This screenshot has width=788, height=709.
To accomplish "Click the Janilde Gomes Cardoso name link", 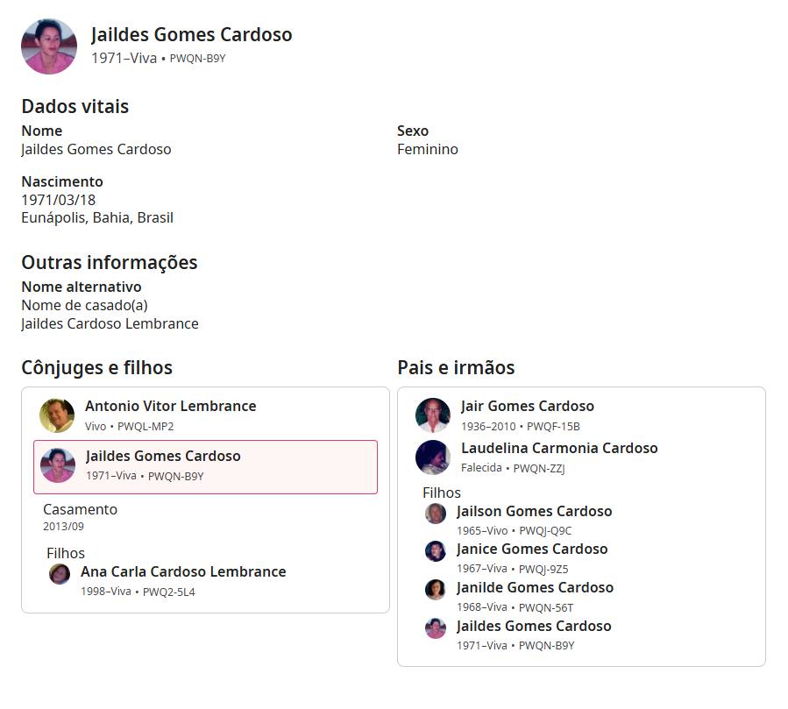I will (x=535, y=588).
